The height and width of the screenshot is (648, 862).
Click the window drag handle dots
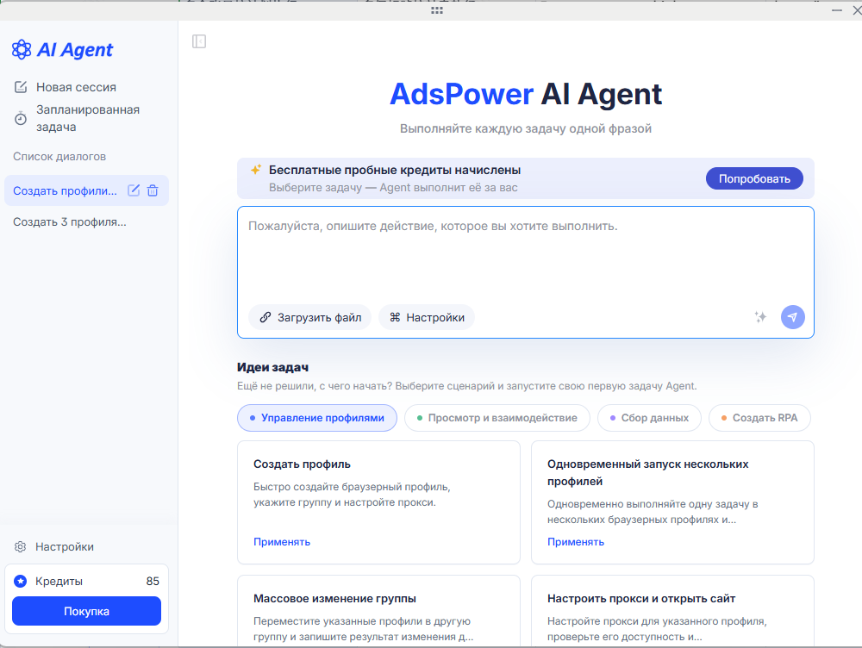click(437, 10)
